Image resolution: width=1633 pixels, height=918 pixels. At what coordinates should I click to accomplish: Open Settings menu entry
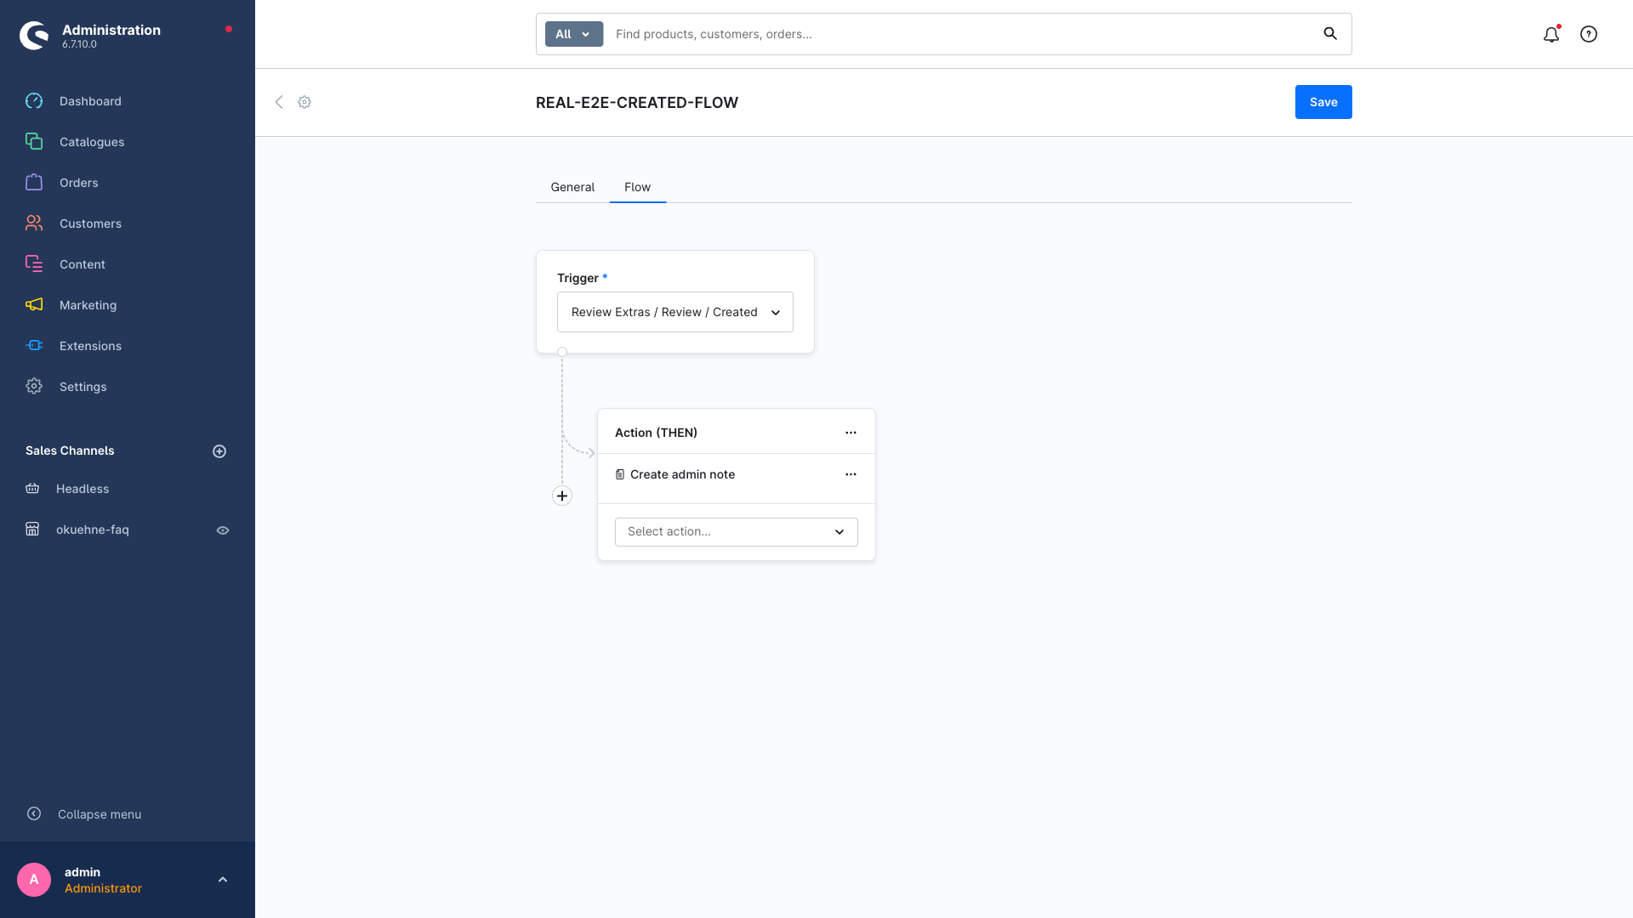tap(83, 387)
